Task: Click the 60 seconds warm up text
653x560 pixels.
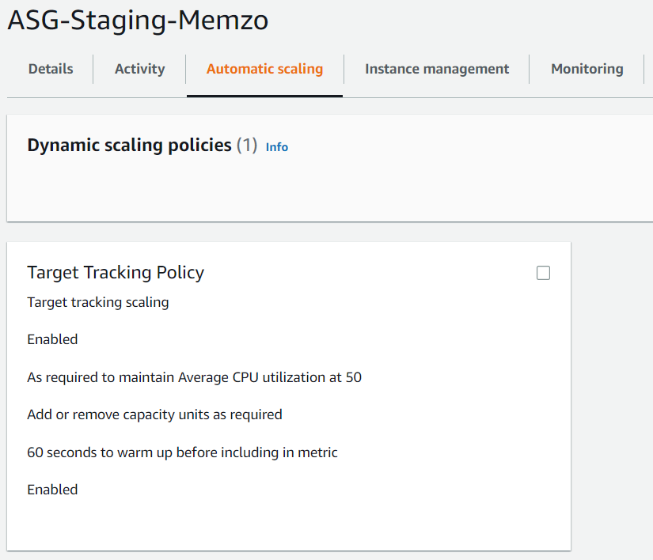Action: [x=182, y=452]
